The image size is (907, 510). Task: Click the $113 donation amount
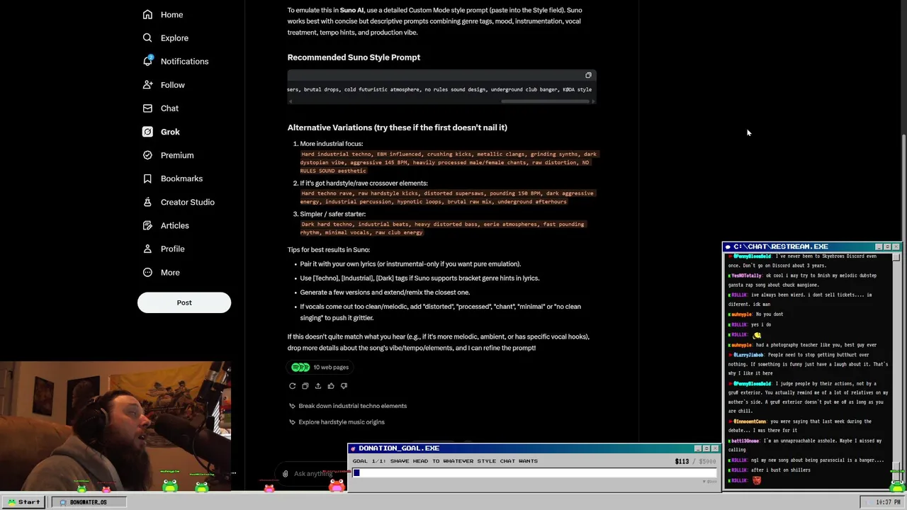pyautogui.click(x=682, y=461)
